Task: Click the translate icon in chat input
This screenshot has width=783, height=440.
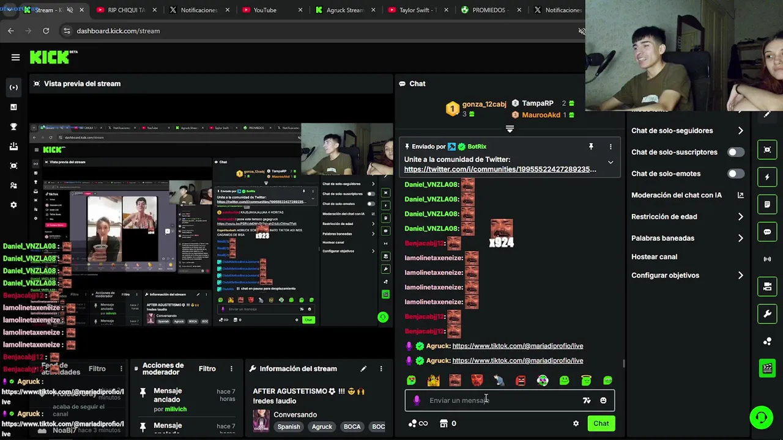Action: (587, 400)
